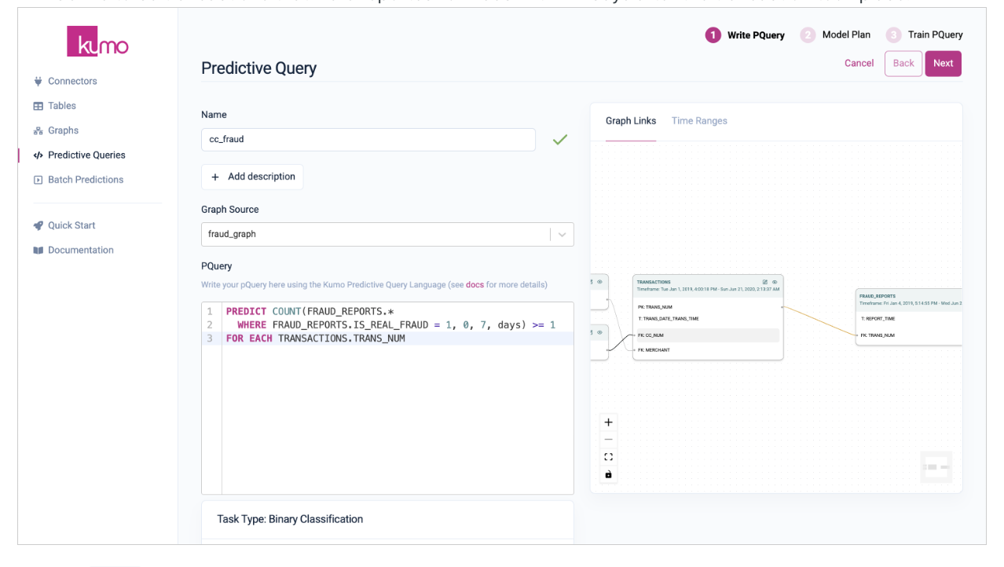This screenshot has width=1004, height=567.
Task: Click the Tables grid icon
Action: tap(38, 106)
